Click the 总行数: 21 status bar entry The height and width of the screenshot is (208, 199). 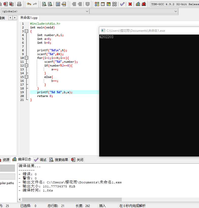[56, 206]
